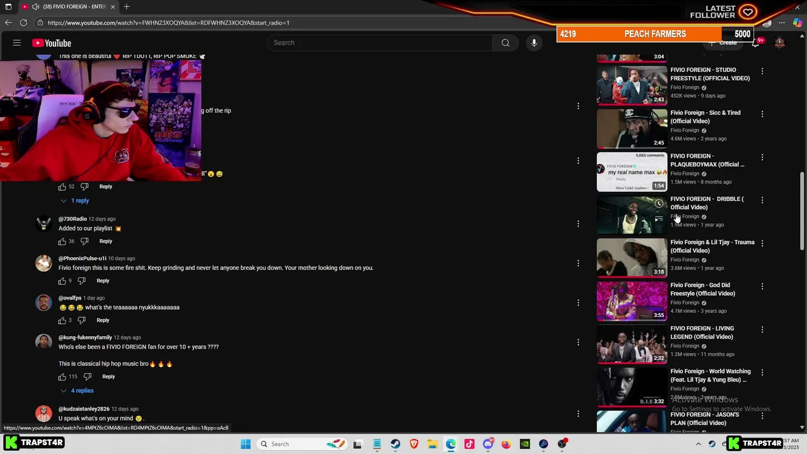Add DRIBBLE video to Watch Later
The height and width of the screenshot is (454, 807).
659,204
